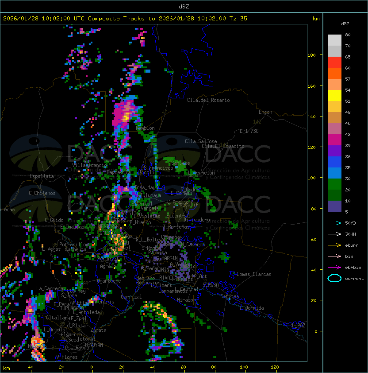
Task: Pick the purple 36-39 dBZ swatch
Action: 334,151
